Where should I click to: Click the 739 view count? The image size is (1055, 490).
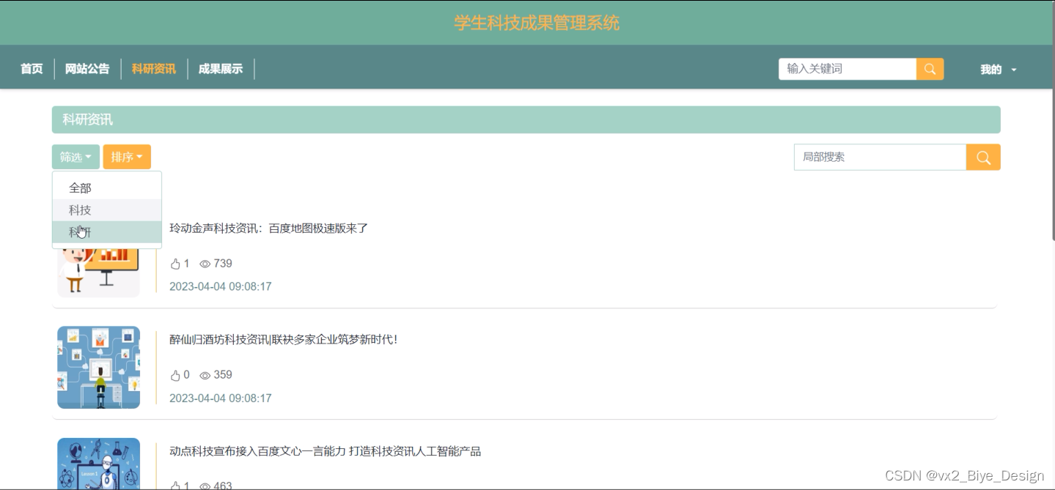(223, 264)
